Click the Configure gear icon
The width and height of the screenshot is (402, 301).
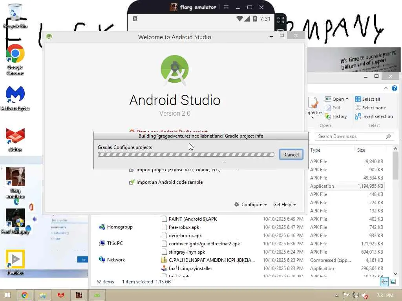click(237, 204)
